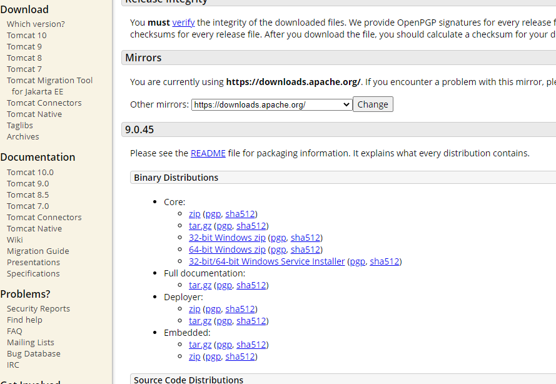Open the README file link
The height and width of the screenshot is (384, 556).
pyautogui.click(x=208, y=153)
